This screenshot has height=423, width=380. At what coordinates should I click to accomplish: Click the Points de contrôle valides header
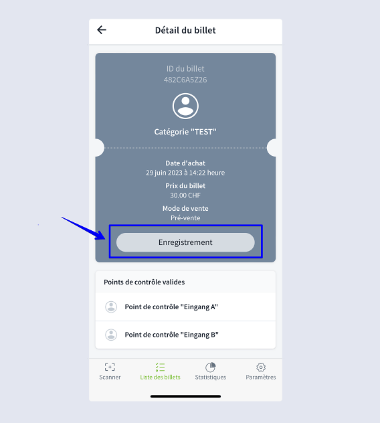pyautogui.click(x=145, y=282)
